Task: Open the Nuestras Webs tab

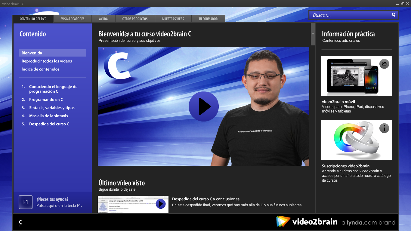Action: coord(173,19)
